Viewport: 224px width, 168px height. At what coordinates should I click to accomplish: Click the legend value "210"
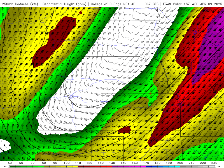[192, 163]
